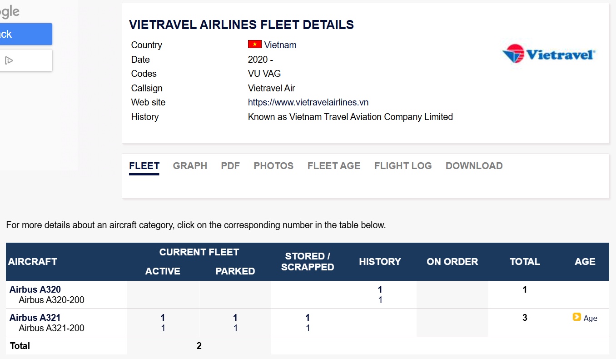Viewport: 616px width, 359px height.
Task: Click Airbus A321-200 parked count
Action: [235, 328]
